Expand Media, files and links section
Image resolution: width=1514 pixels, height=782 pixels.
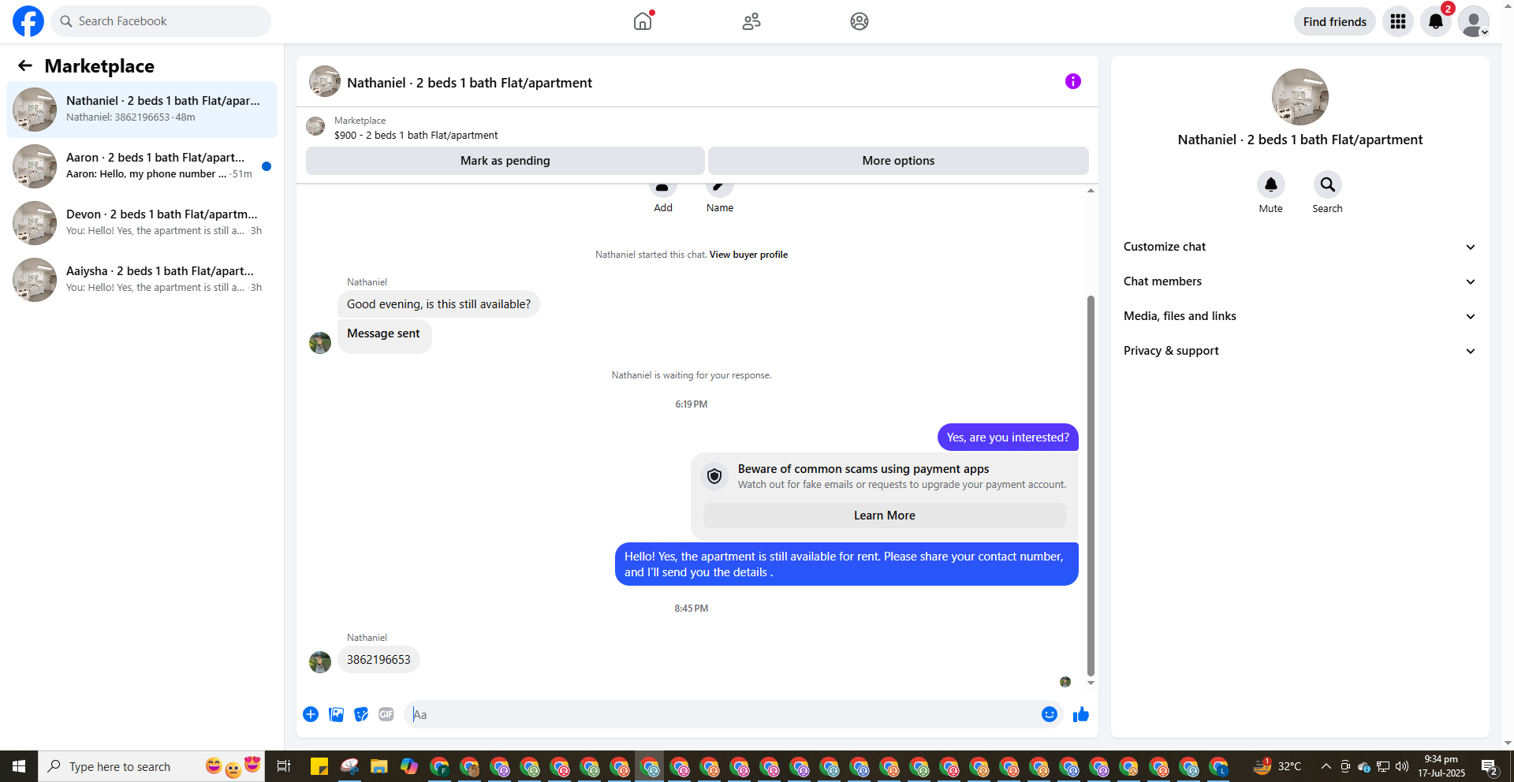click(1300, 316)
